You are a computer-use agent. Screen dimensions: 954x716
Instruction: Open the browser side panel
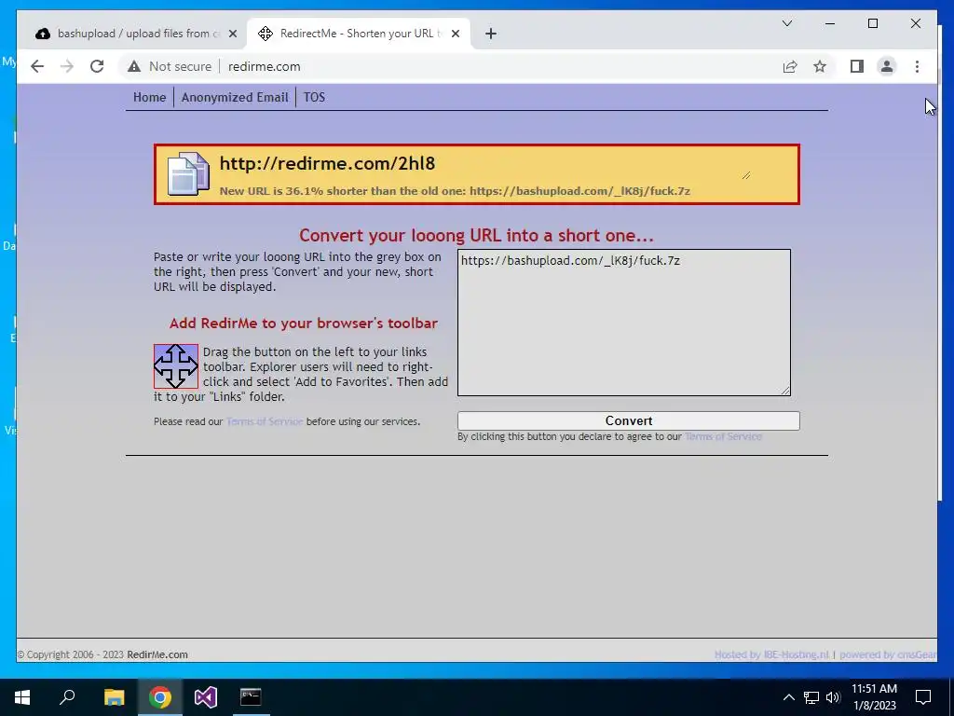[857, 66]
